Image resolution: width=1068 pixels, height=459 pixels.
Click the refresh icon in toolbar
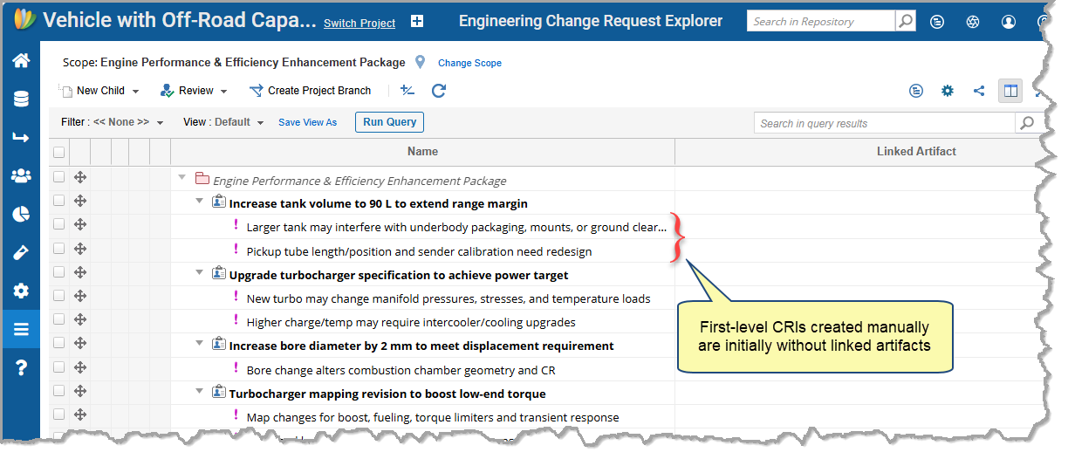pyautogui.click(x=439, y=91)
